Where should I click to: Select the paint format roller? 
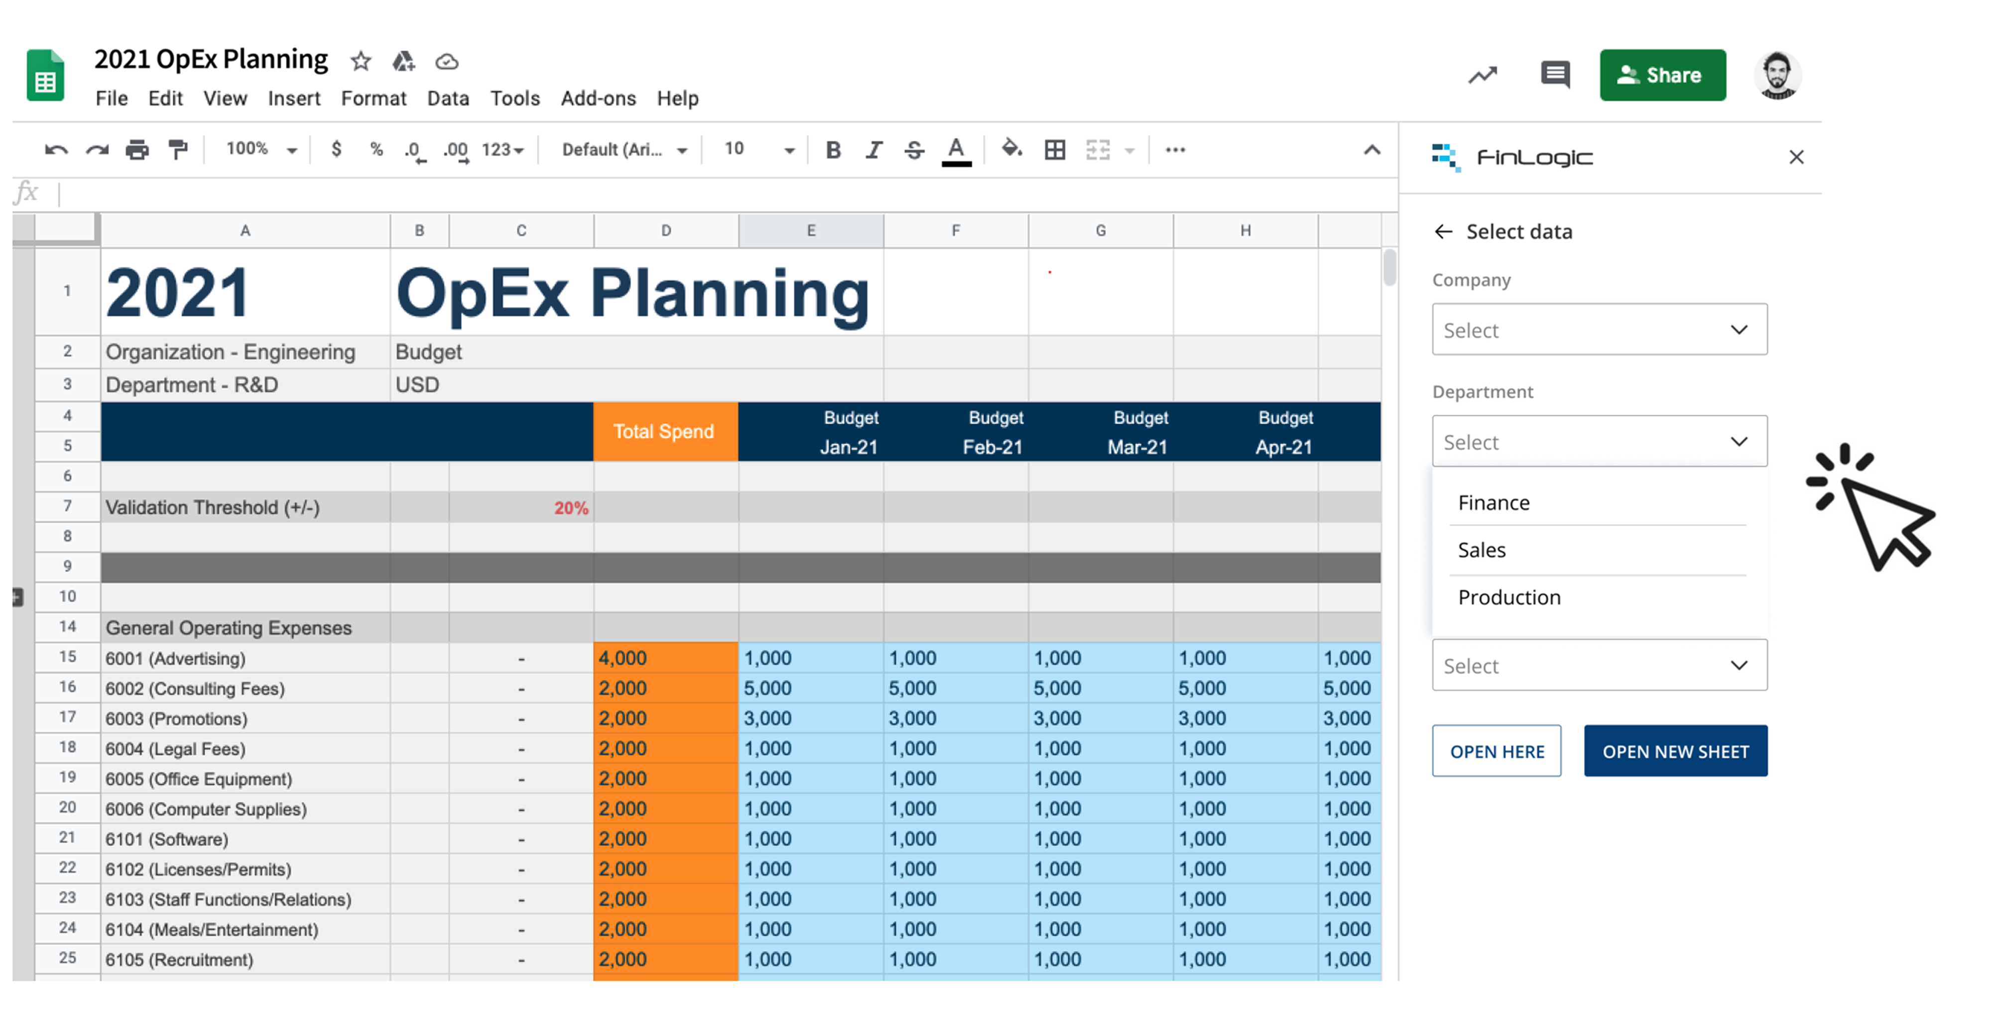tap(178, 150)
